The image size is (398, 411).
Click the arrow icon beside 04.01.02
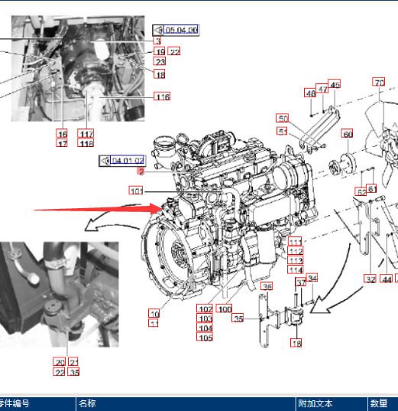105,161
